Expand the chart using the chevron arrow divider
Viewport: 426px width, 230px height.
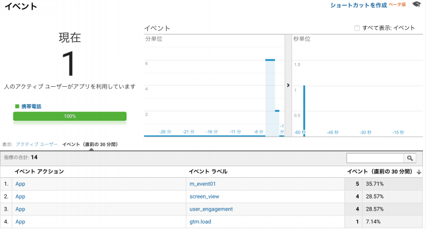pyautogui.click(x=288, y=86)
